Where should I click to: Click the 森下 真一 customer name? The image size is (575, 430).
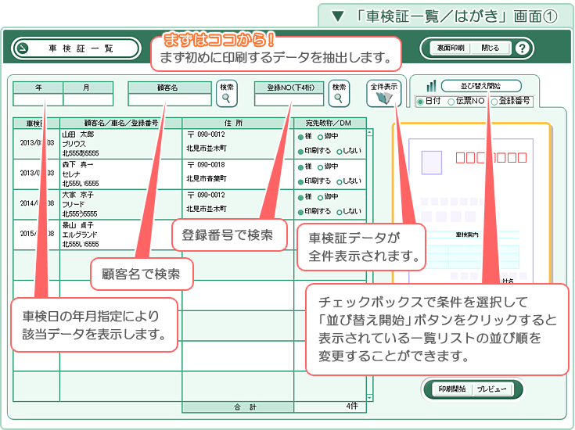(77, 165)
